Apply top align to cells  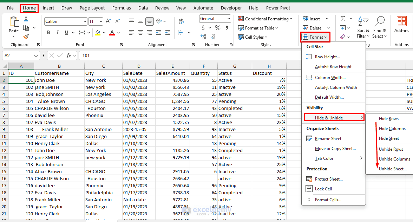click(131, 21)
